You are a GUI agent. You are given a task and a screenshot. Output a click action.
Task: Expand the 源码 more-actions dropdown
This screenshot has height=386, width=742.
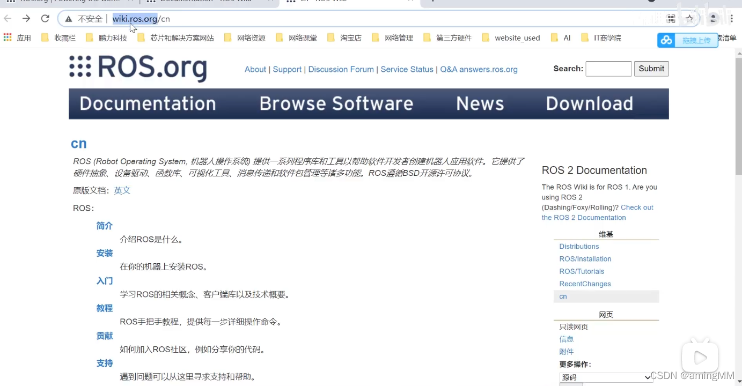(606, 377)
